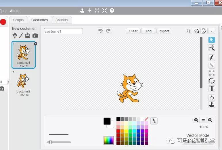Viewport: 222px width, 150px height.
Task: Click the Duplicate stamp icon in top bar
Action: click(x=82, y=11)
